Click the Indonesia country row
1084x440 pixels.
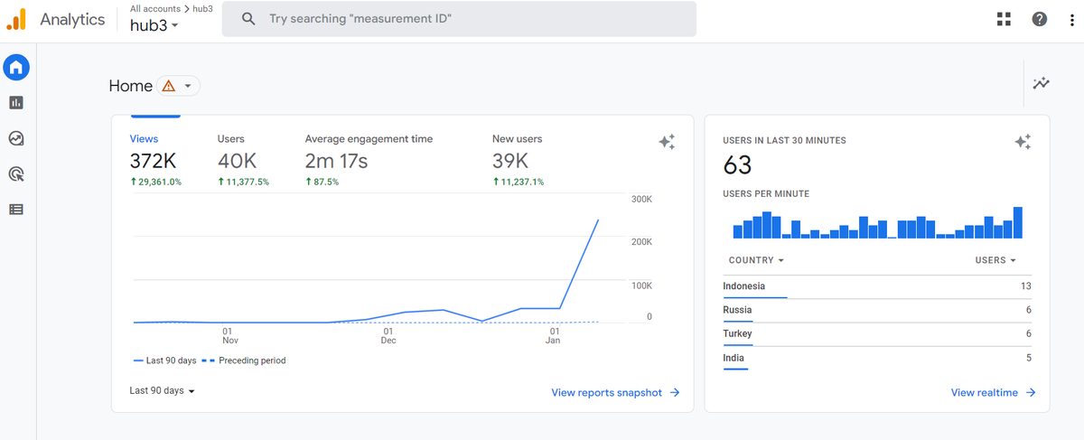point(877,286)
